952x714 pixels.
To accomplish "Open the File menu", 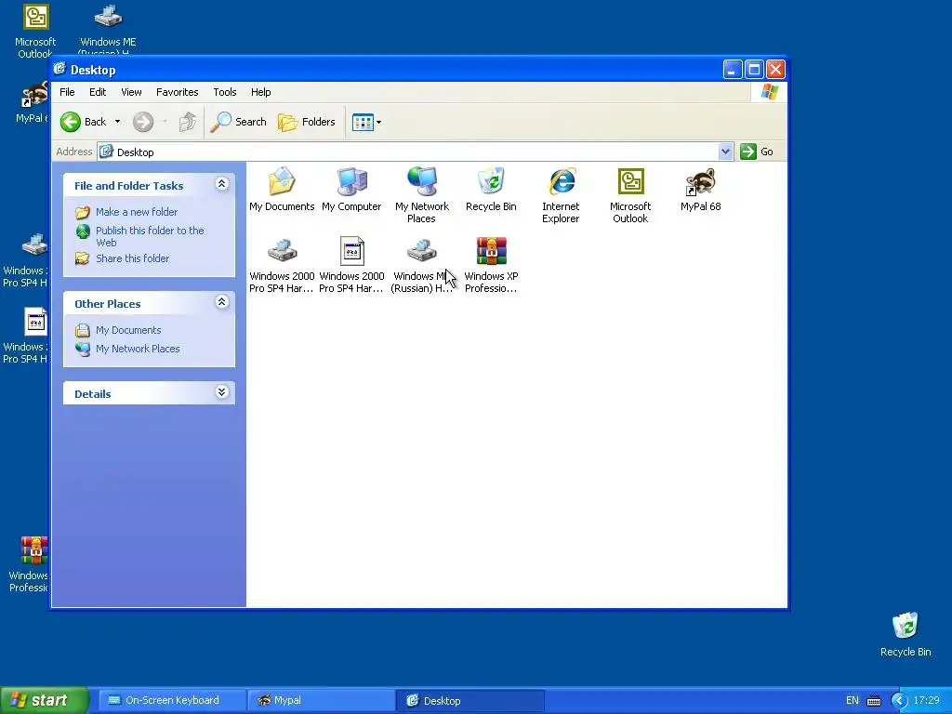I will tap(67, 92).
